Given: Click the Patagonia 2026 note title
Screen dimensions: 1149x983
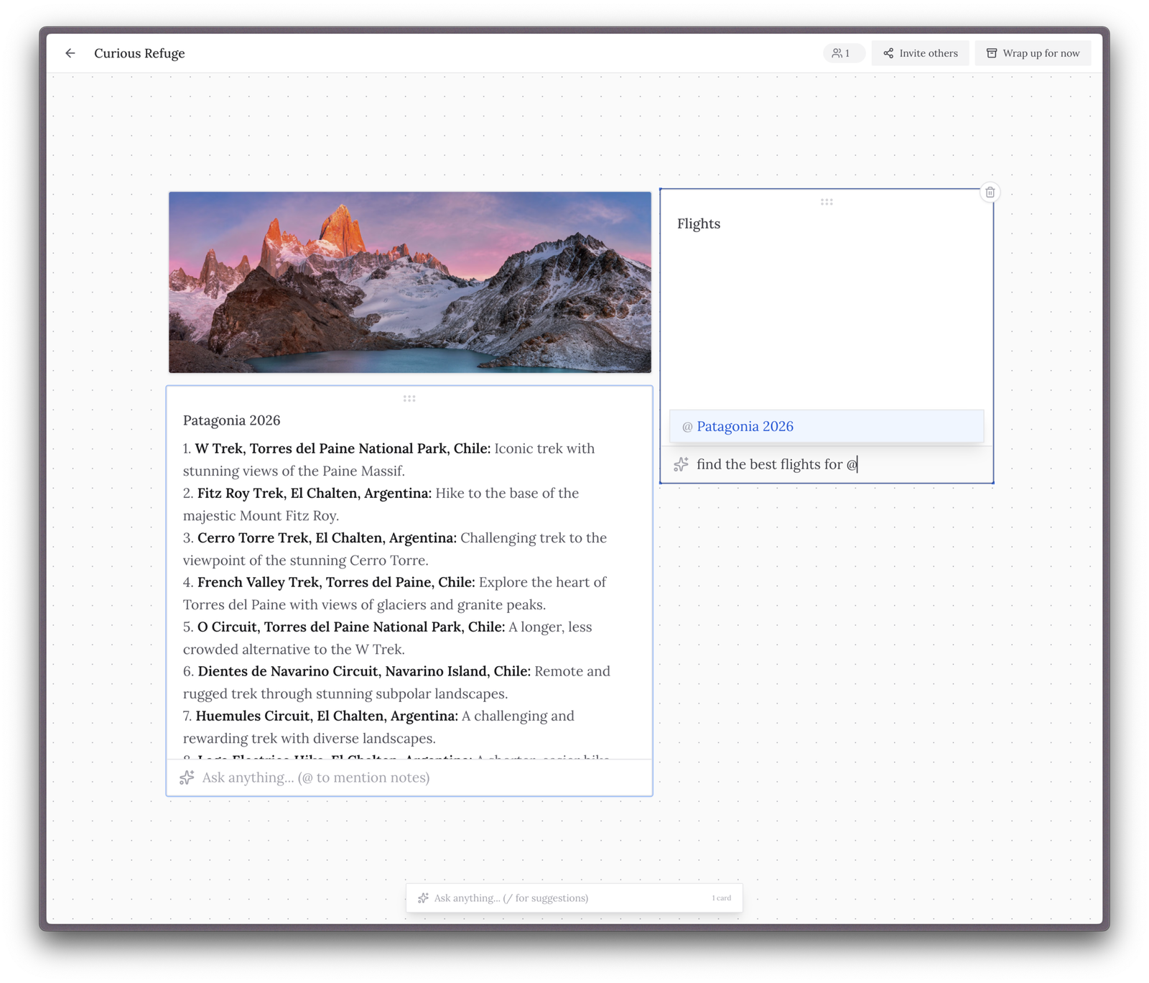Looking at the screenshot, I should pos(231,420).
